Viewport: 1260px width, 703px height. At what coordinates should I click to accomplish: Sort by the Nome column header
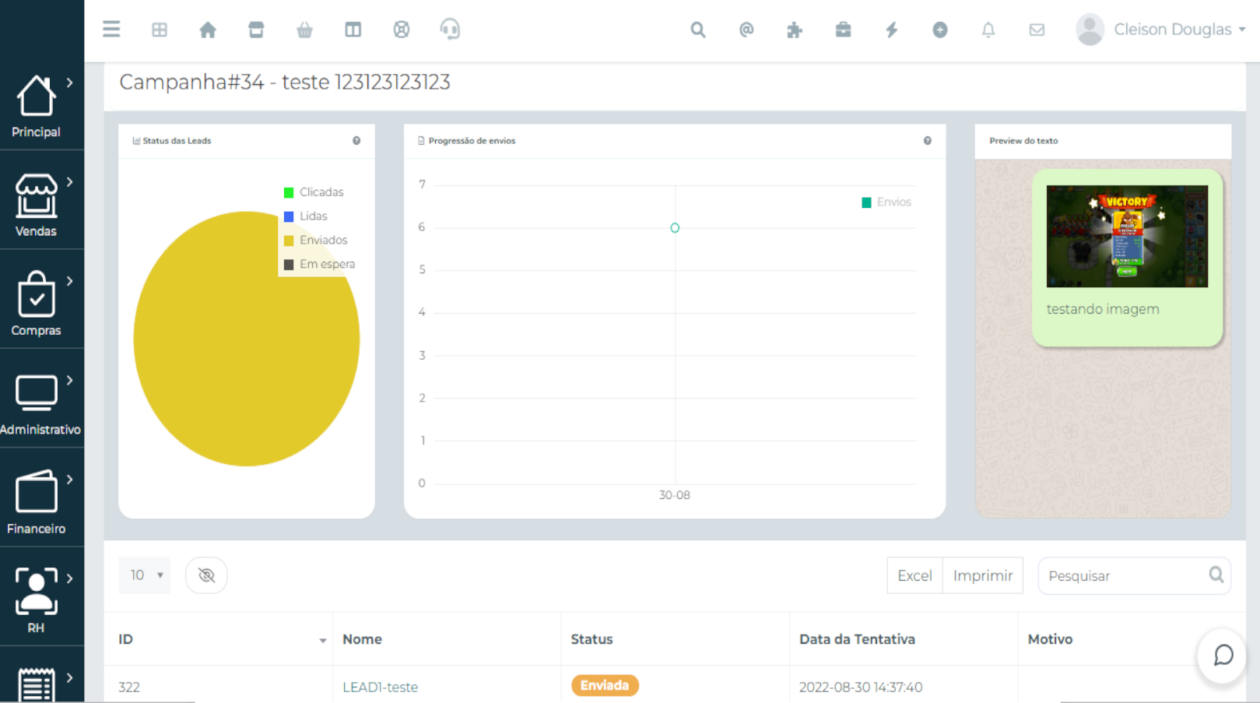click(447, 639)
